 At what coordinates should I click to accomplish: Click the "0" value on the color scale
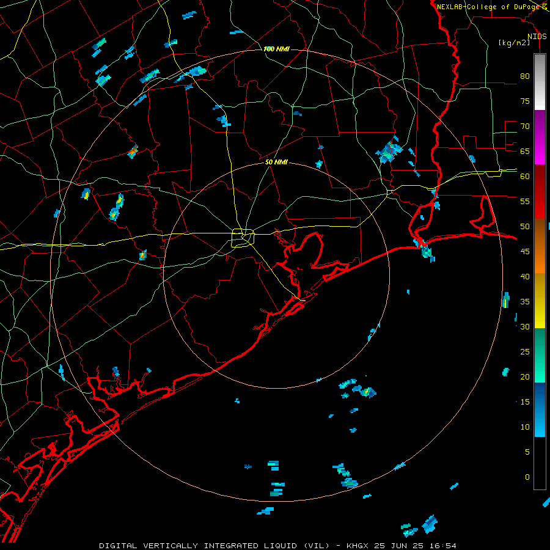(527, 477)
